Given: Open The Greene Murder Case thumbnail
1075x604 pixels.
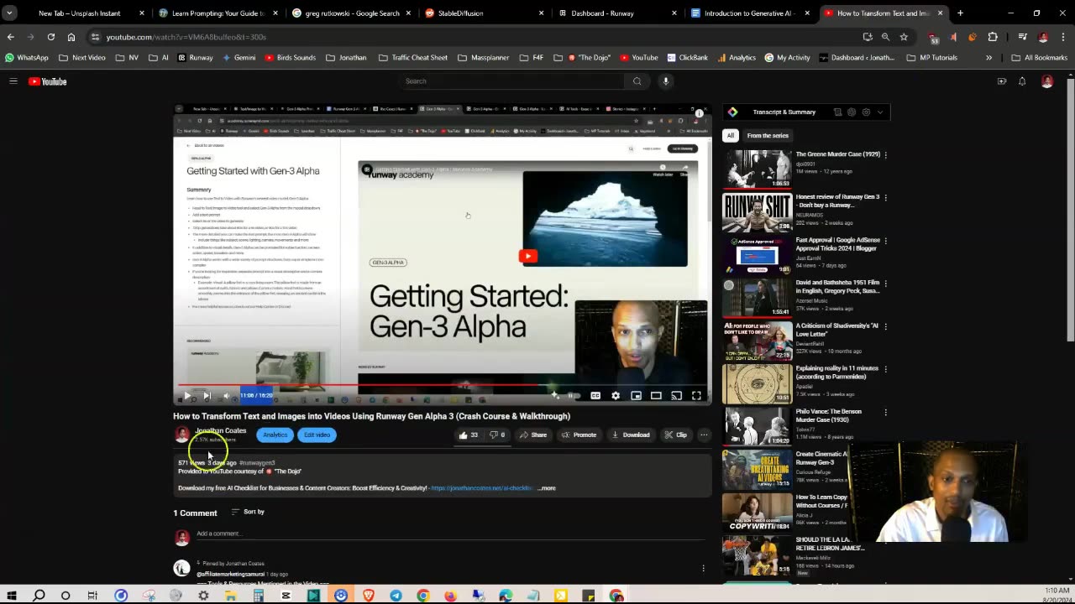Looking at the screenshot, I should pyautogui.click(x=758, y=169).
